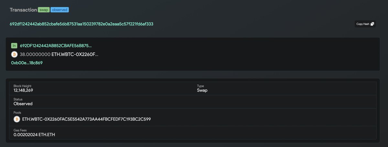This screenshot has width=388, height=147.
Task: Click the green In badge
Action: (x=14, y=46)
